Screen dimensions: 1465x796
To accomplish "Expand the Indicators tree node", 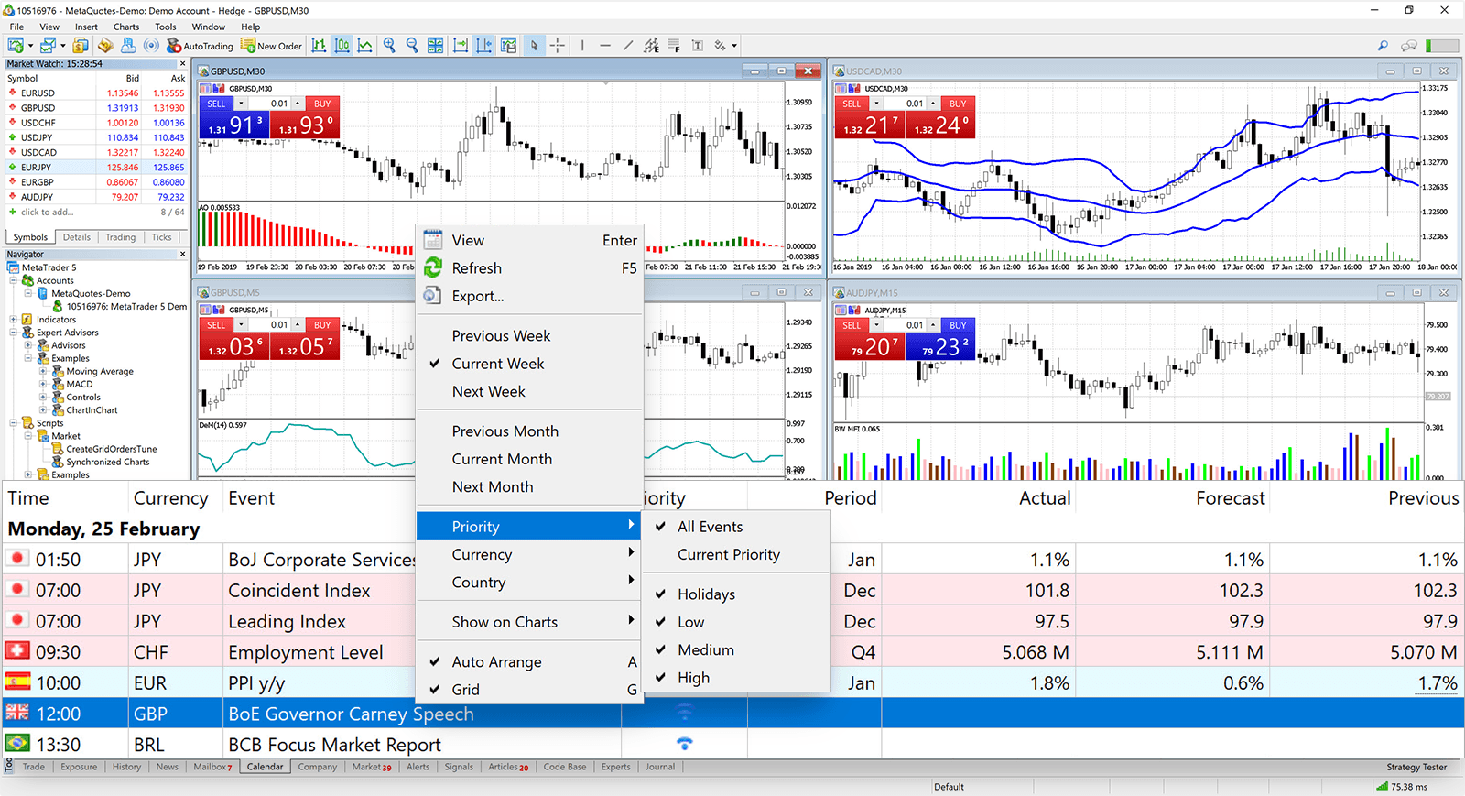I will point(14,320).
